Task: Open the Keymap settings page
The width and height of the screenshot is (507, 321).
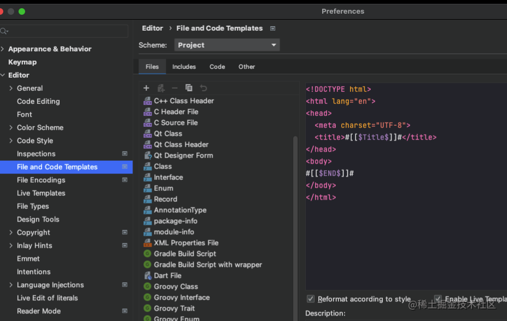Action: tap(22, 62)
